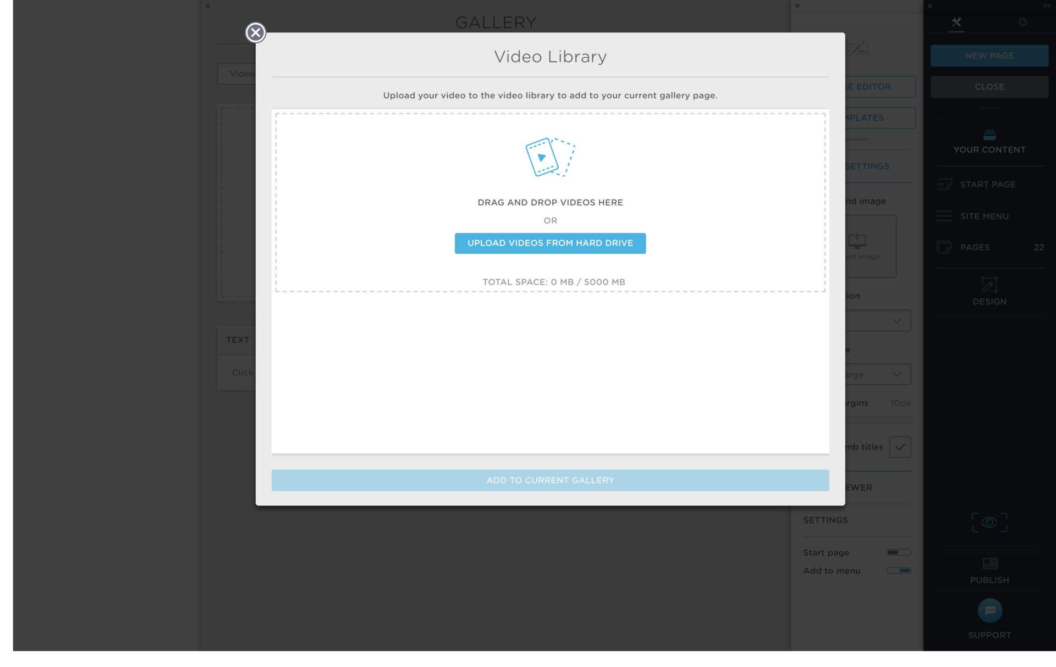Adjust the margins slider
Screen dimensions: 1056x667
[x=878, y=420]
